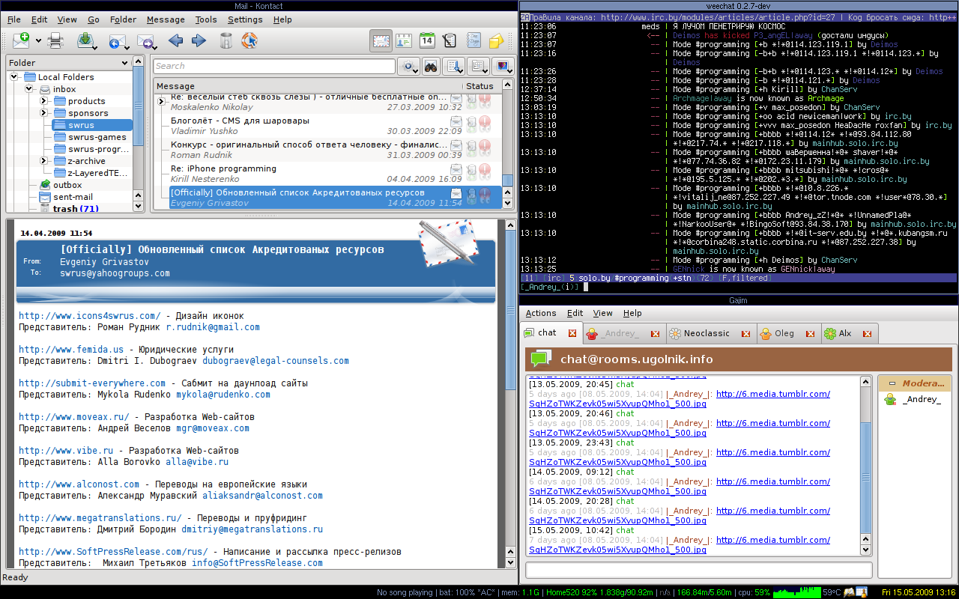
Task: Expand the sponsors folder
Action: click(43, 113)
